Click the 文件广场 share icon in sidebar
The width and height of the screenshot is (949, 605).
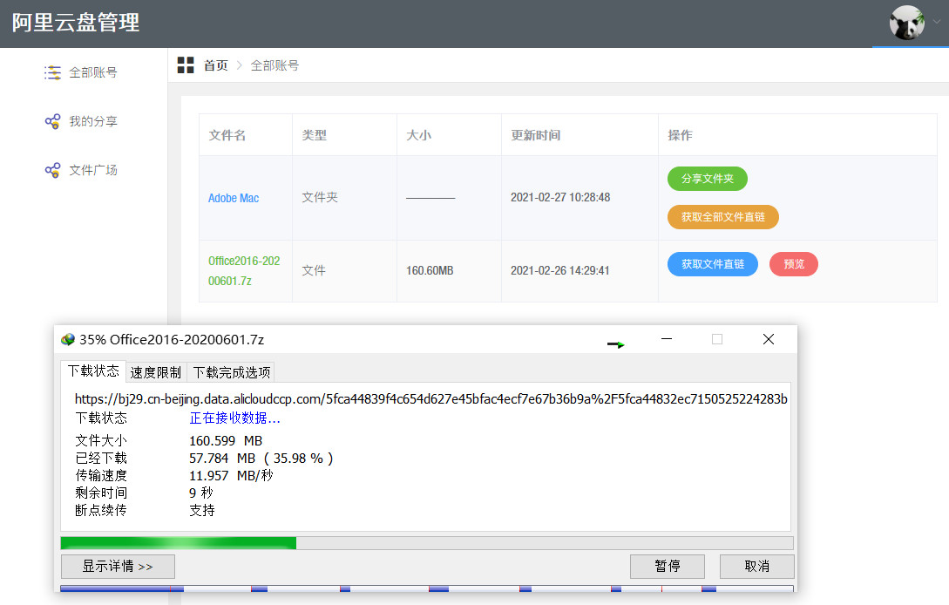pyautogui.click(x=52, y=170)
